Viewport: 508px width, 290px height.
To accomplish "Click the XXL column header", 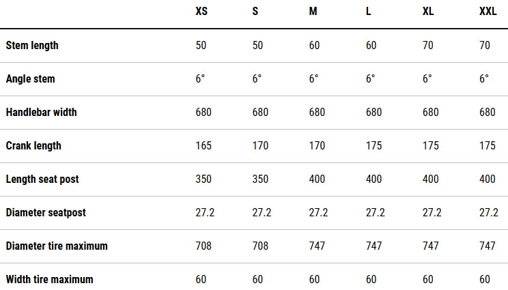I will (488, 12).
